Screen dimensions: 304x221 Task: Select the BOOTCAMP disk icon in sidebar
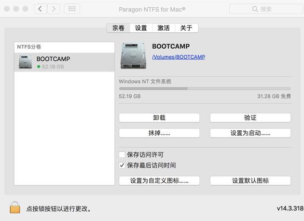(x=25, y=62)
